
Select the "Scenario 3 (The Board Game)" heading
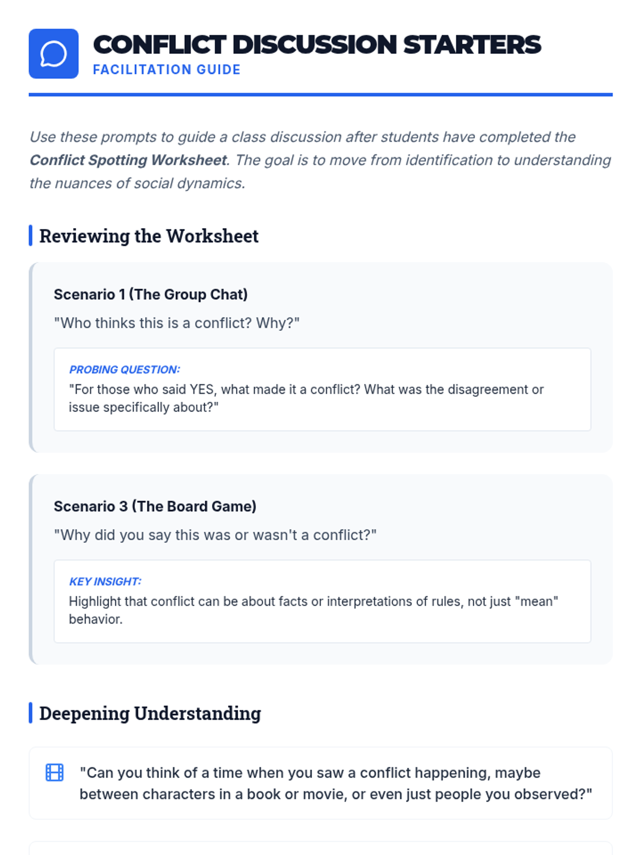click(x=155, y=506)
